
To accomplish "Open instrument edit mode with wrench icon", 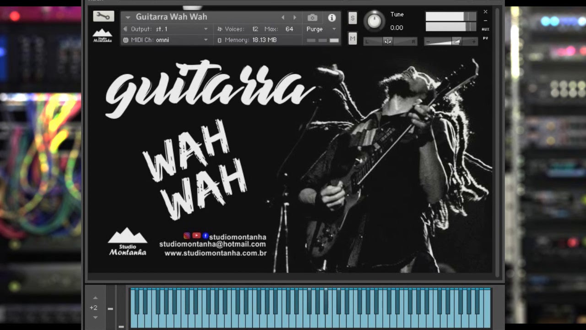I will (x=103, y=16).
